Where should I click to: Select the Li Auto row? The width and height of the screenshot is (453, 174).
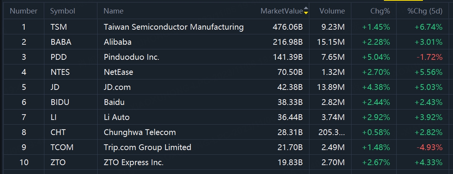pos(223,117)
